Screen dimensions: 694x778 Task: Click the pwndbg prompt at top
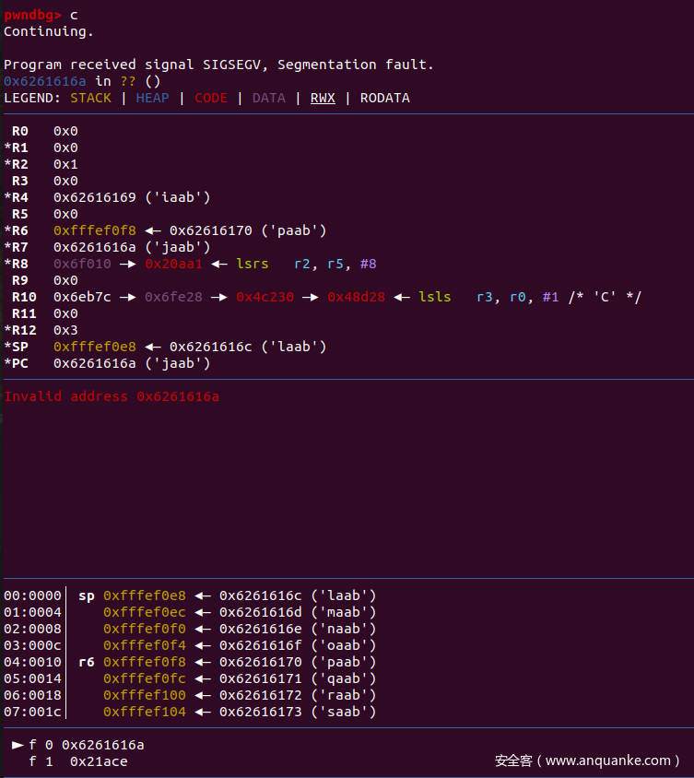tap(32, 15)
